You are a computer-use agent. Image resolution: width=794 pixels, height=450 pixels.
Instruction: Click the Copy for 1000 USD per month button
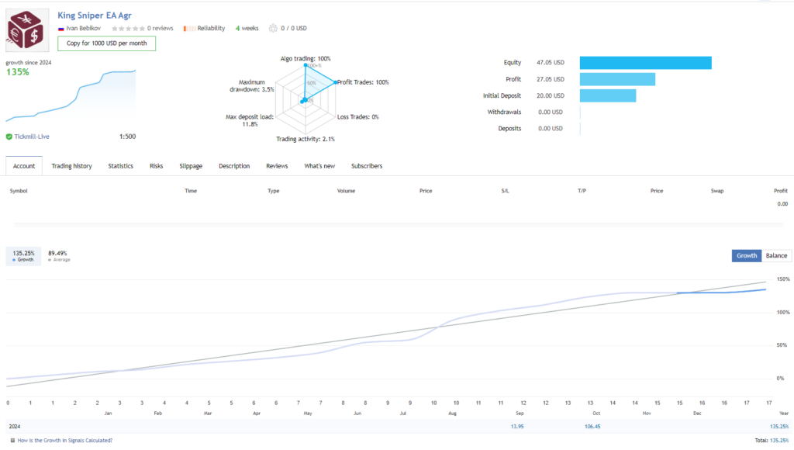pyautogui.click(x=106, y=43)
